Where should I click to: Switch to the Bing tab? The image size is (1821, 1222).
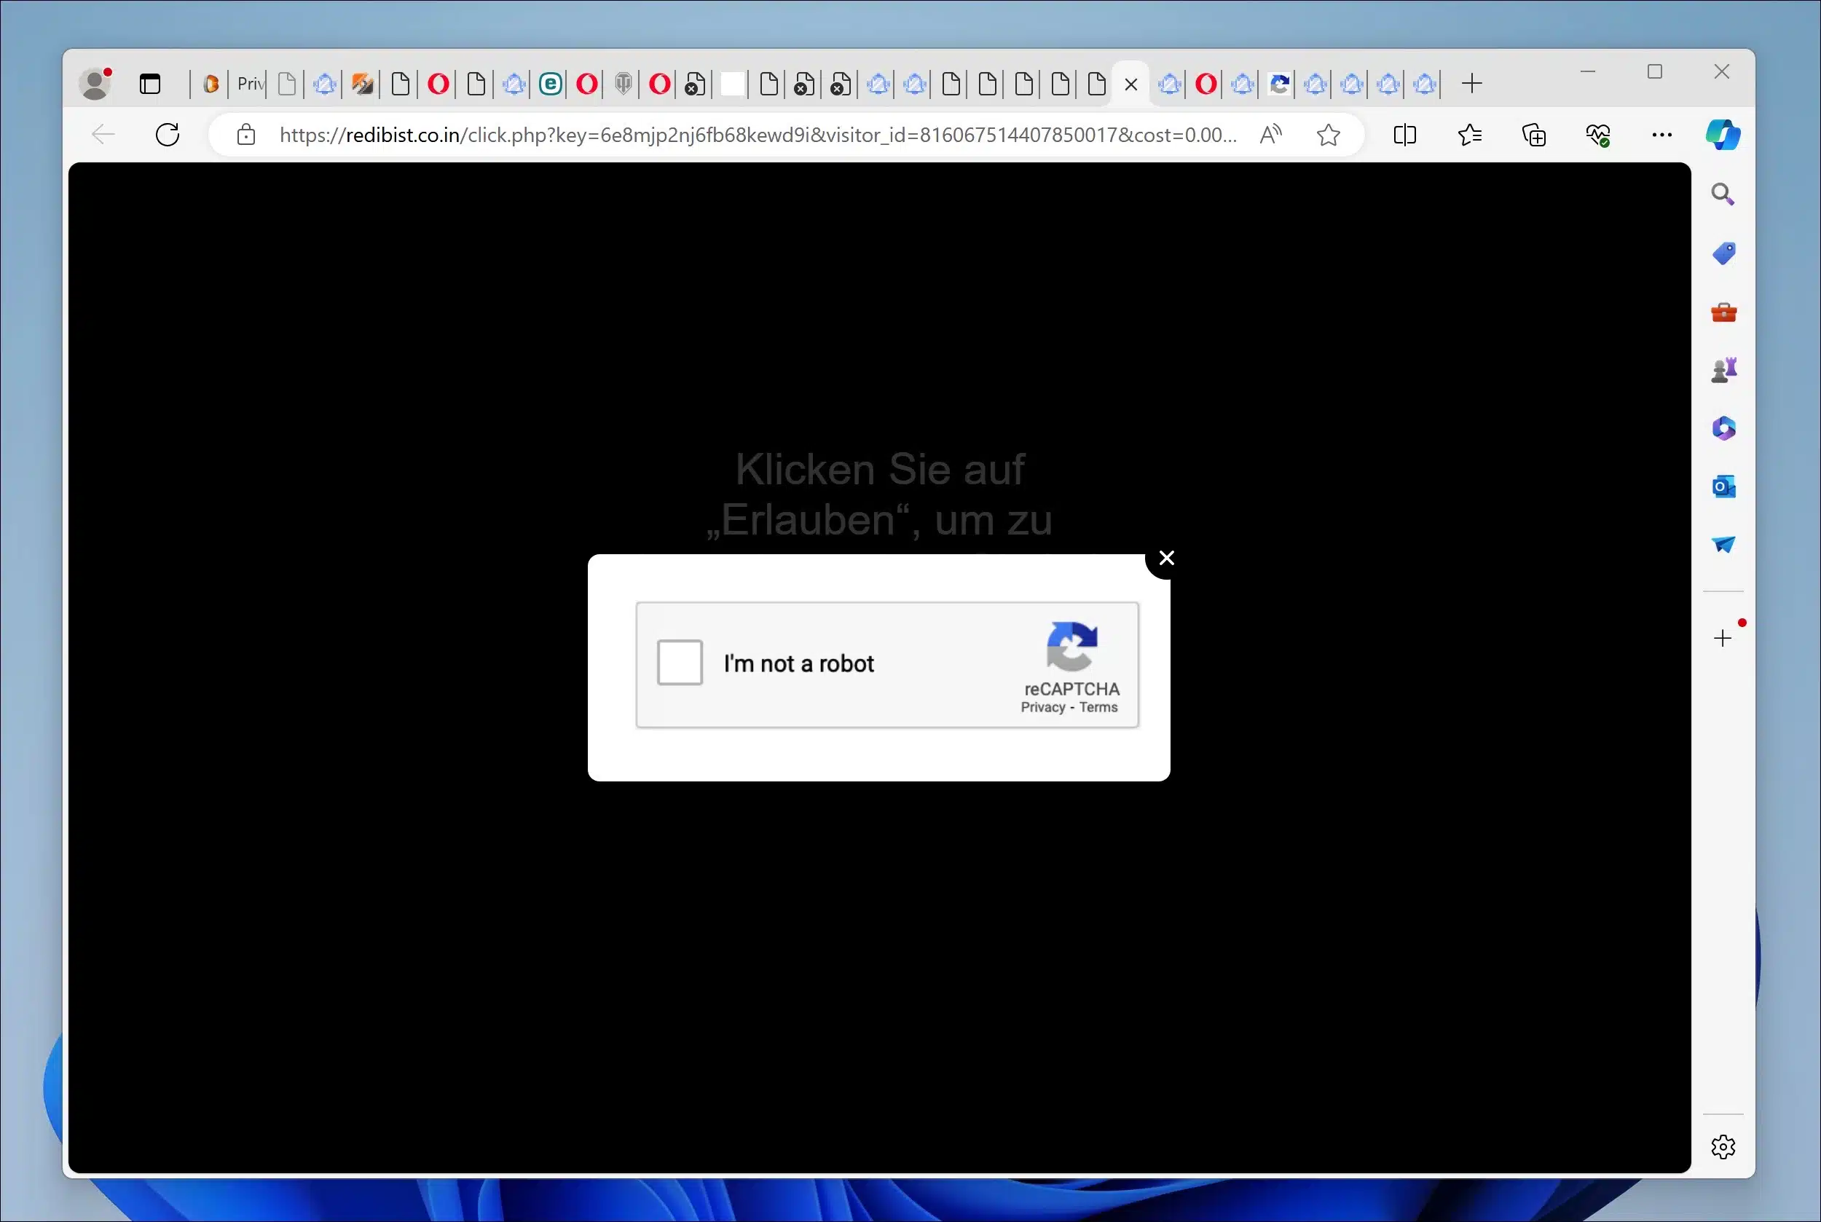coord(211,84)
